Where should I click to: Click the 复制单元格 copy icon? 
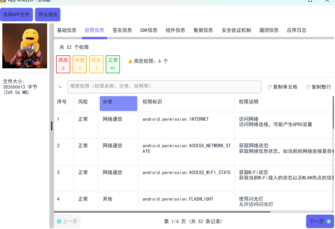tap(269, 87)
